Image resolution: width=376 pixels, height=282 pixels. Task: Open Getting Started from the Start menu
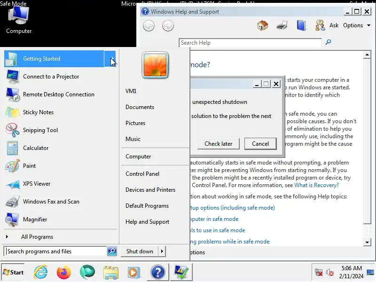pos(54,59)
